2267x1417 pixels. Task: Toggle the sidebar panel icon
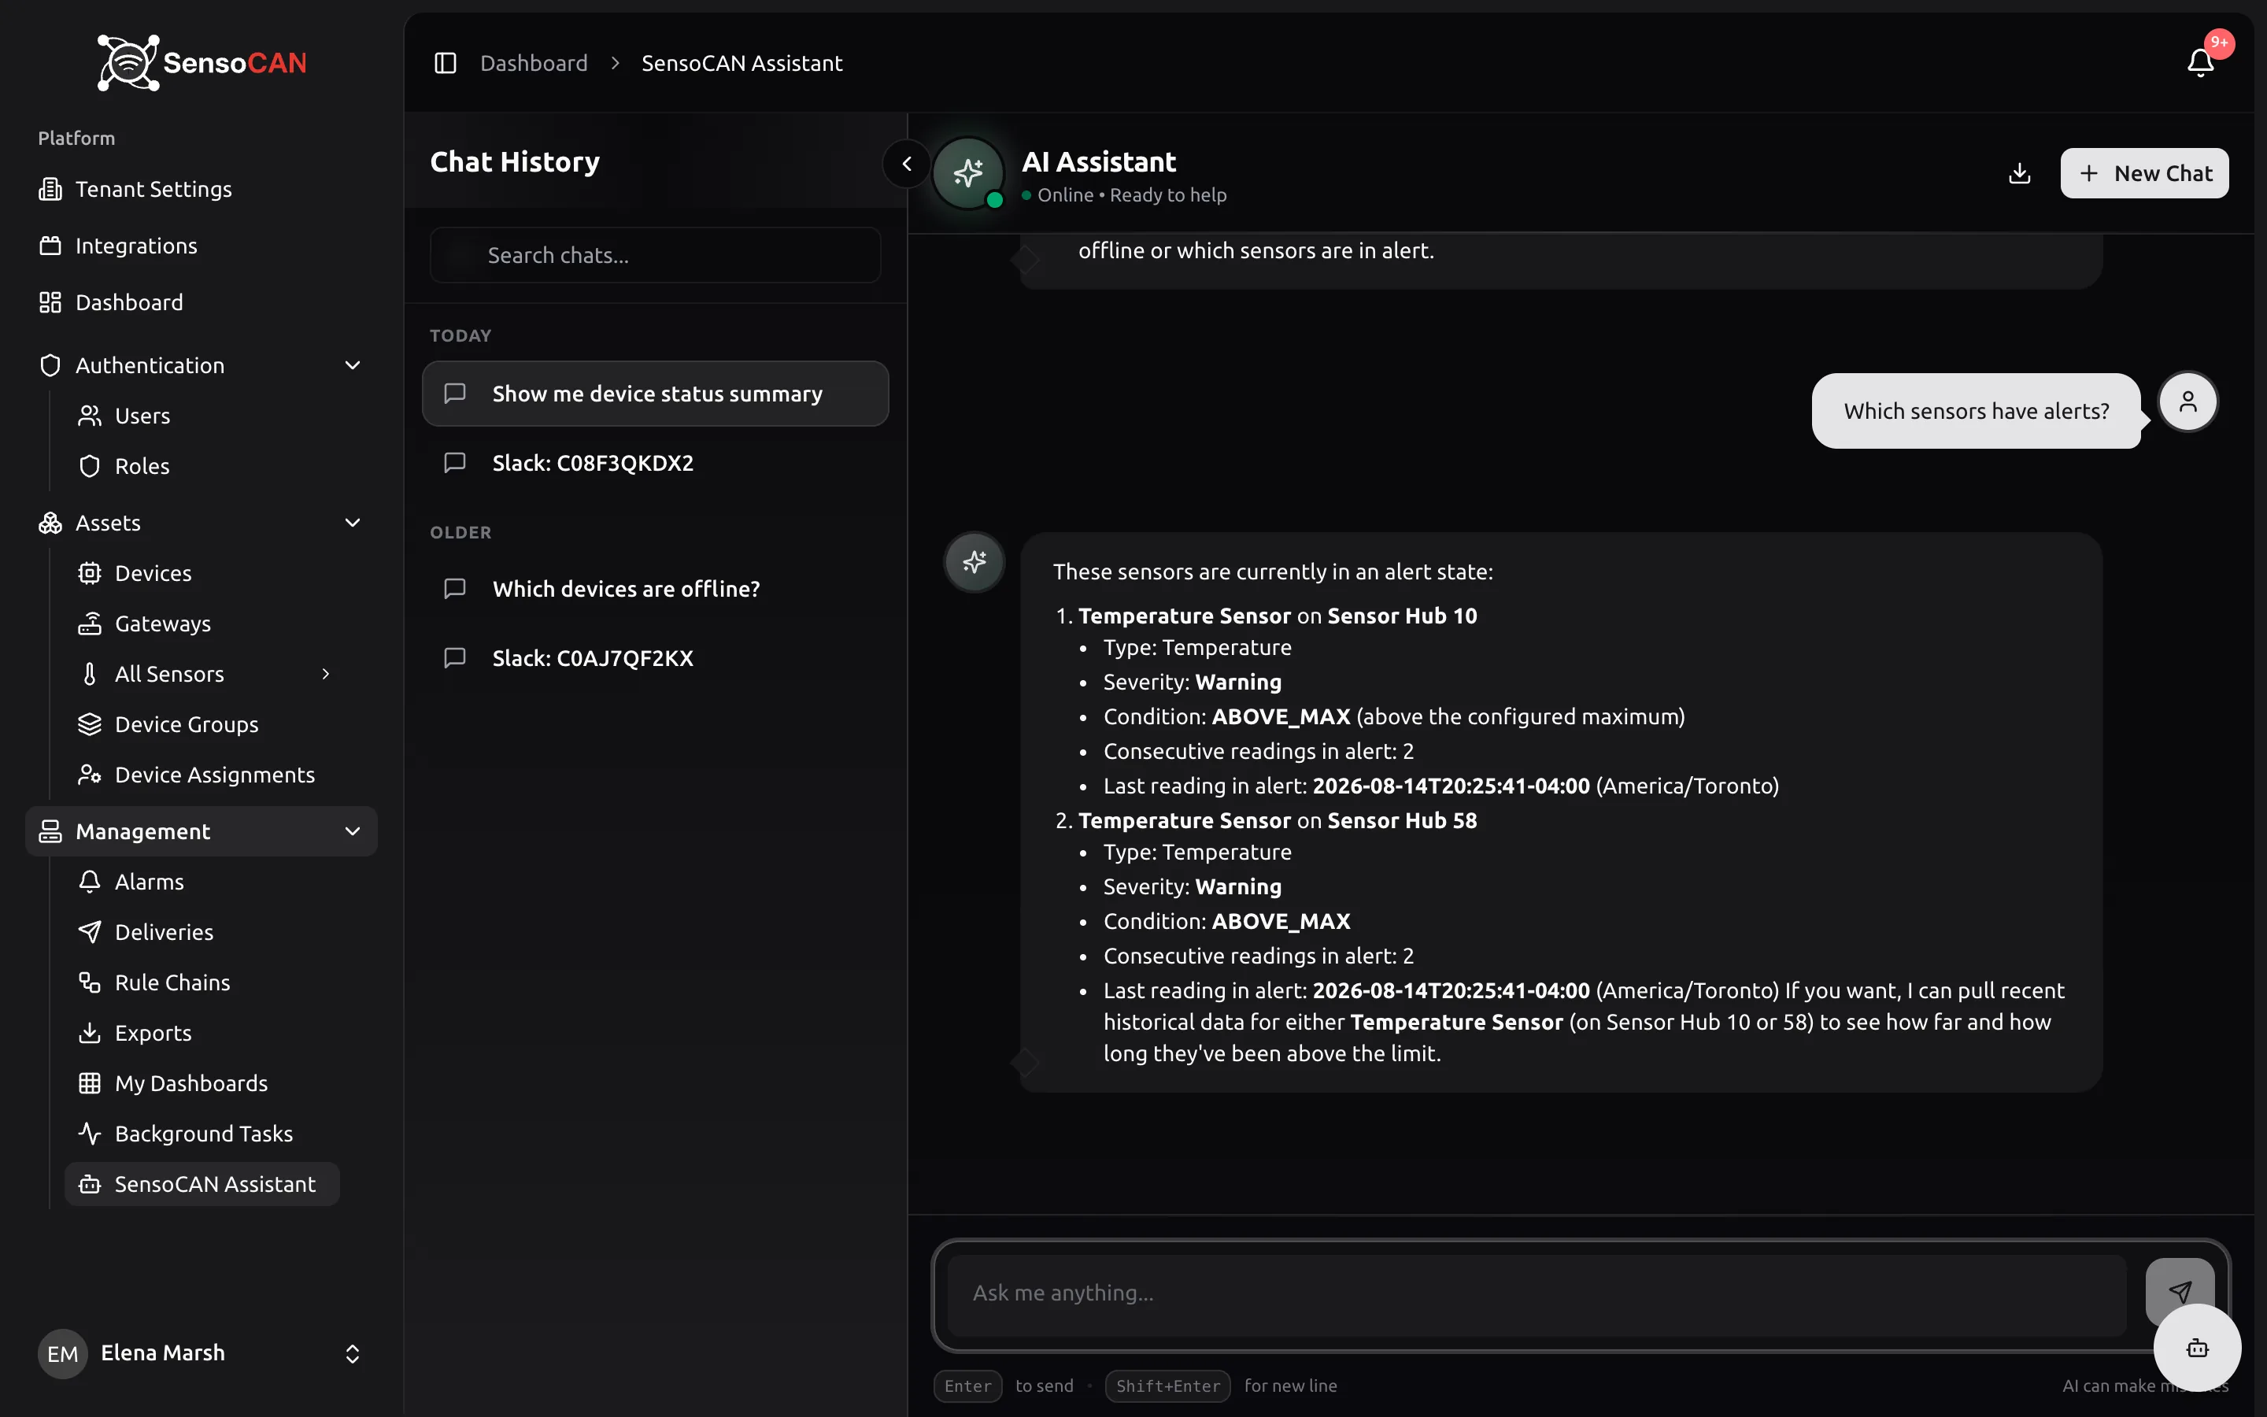click(445, 63)
